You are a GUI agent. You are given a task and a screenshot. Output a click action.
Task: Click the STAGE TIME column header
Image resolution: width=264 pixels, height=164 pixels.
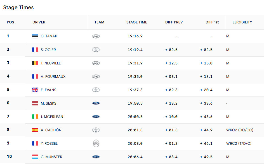pyautogui.click(x=136, y=22)
